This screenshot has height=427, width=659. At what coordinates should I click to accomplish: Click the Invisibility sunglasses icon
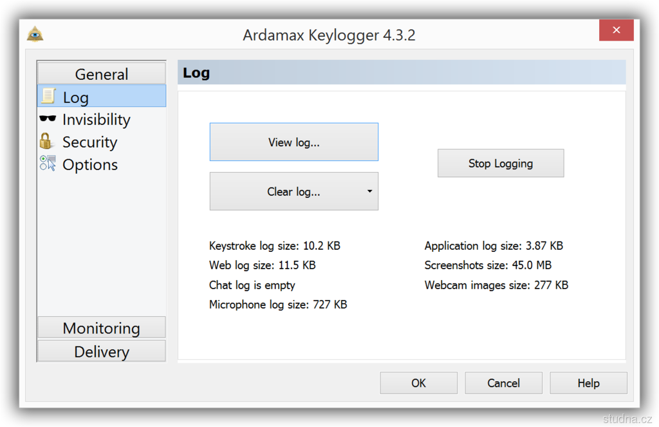(x=48, y=119)
